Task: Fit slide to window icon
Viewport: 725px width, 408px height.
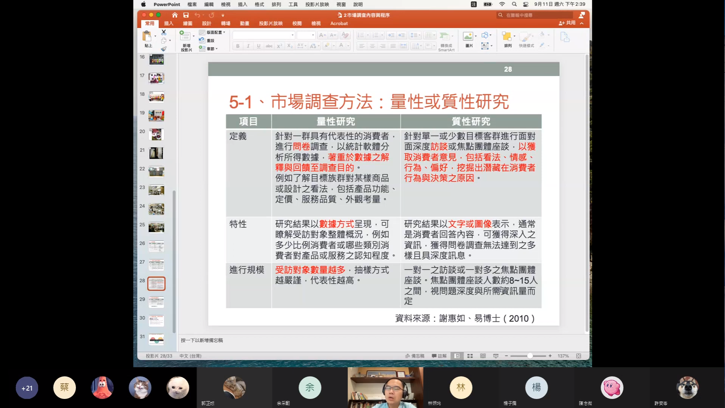Action: (579, 356)
